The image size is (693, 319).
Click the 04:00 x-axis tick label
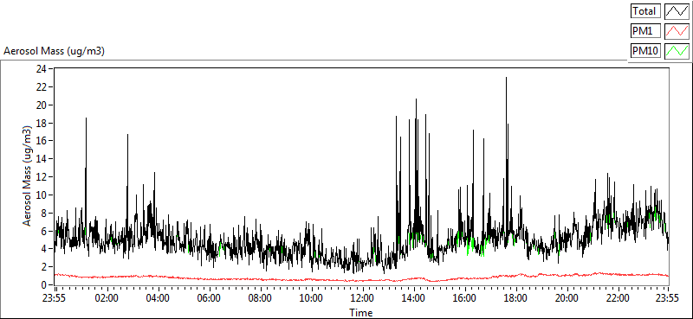(x=158, y=297)
